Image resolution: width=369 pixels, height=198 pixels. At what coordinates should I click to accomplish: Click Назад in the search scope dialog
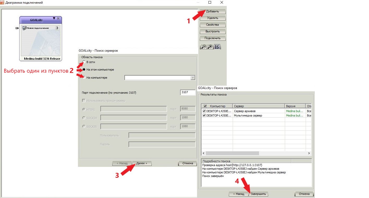pos(122,163)
